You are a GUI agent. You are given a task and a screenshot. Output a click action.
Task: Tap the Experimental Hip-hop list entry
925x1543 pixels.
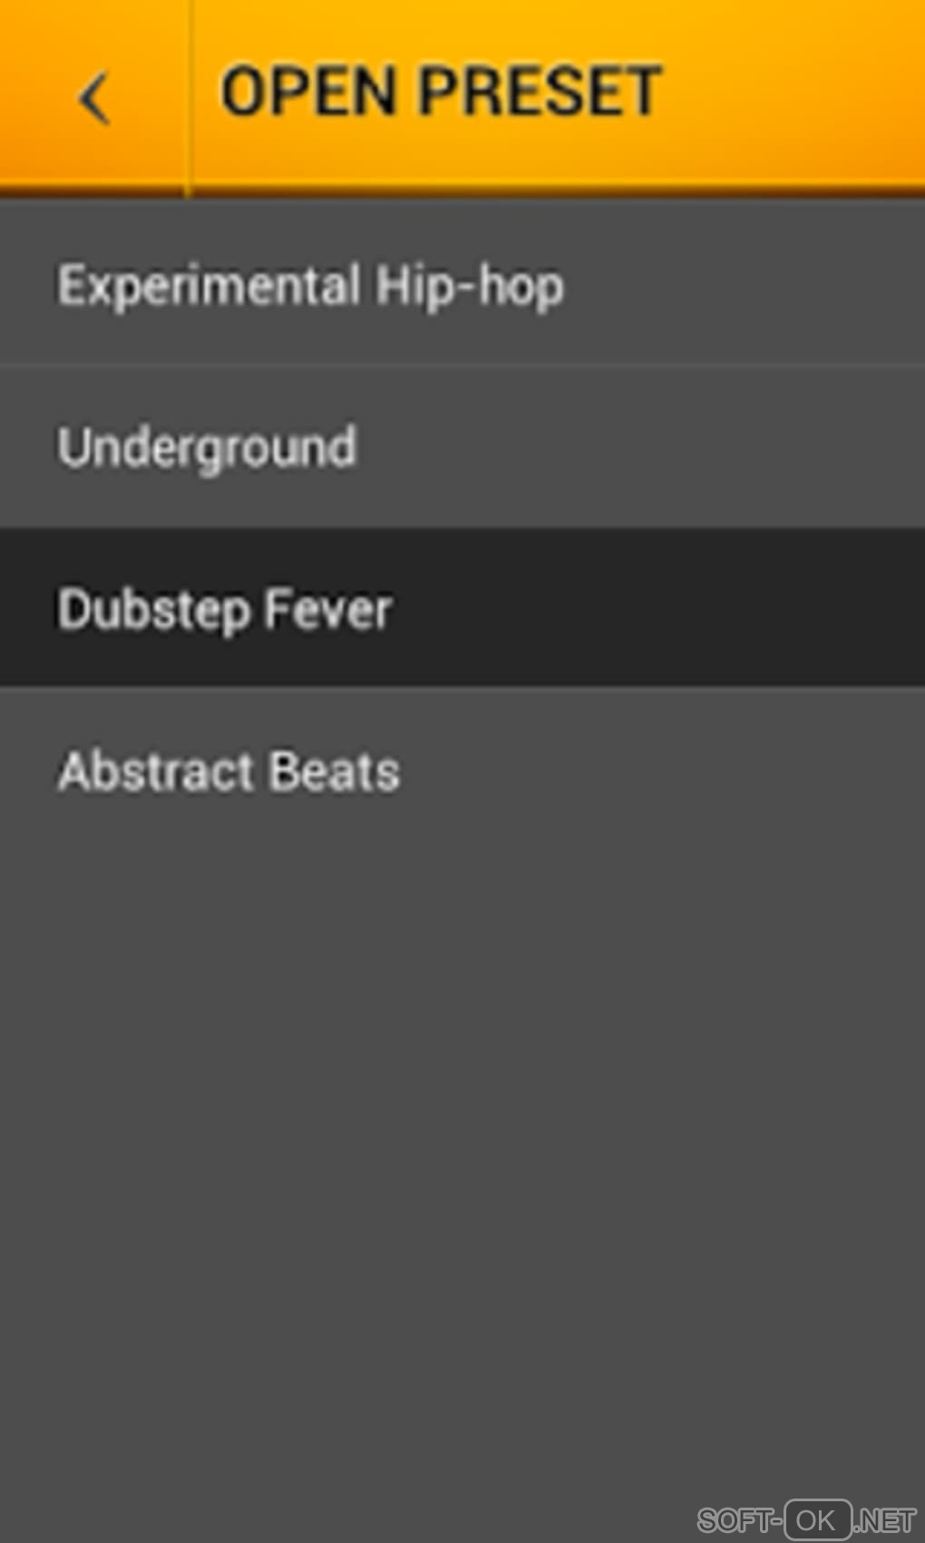310,286
